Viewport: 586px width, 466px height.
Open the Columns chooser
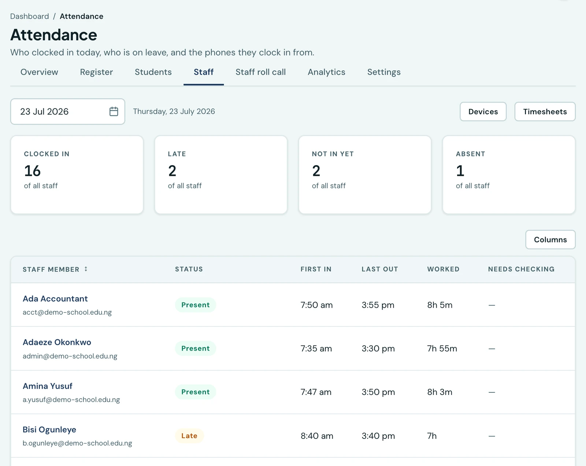[x=550, y=240]
